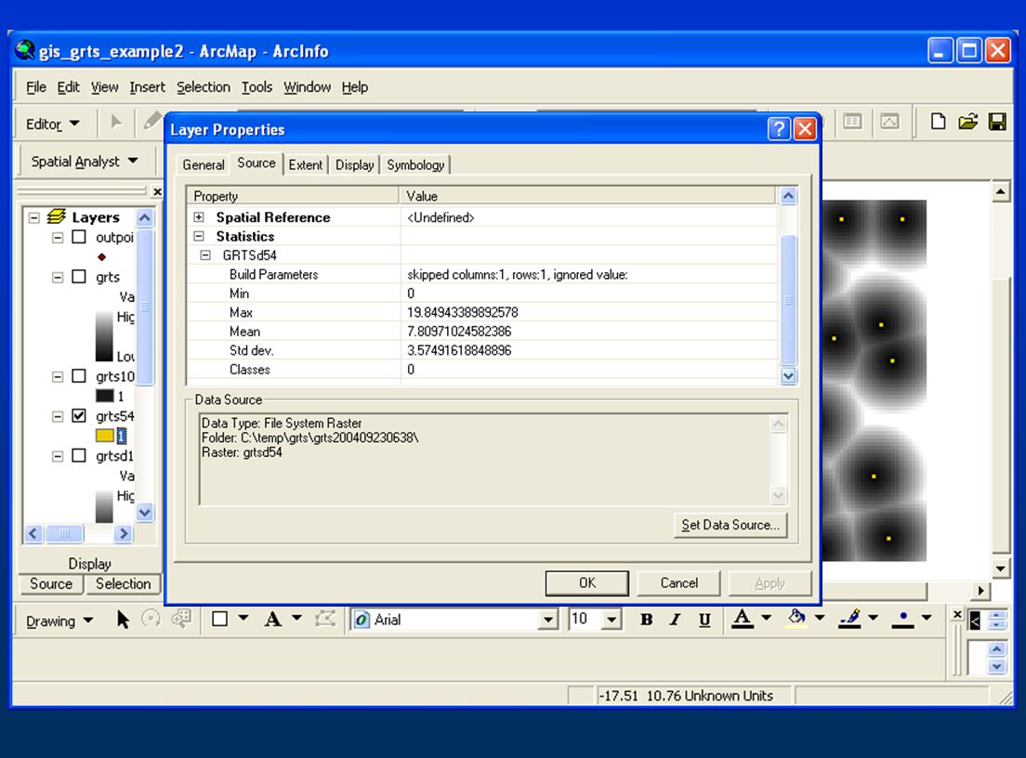1026x758 pixels.
Task: Click the OK button
Action: [x=587, y=582]
